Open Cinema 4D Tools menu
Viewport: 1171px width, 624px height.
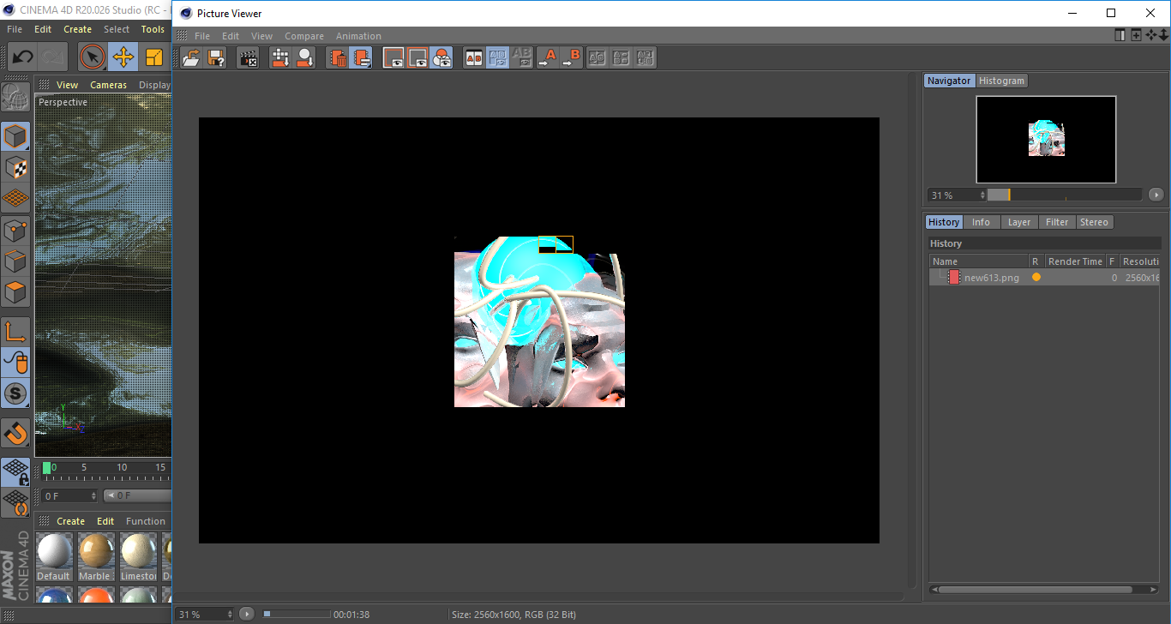[153, 29]
